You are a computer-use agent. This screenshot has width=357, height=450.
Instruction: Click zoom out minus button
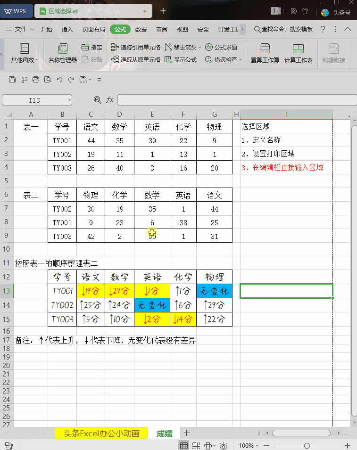(266, 445)
